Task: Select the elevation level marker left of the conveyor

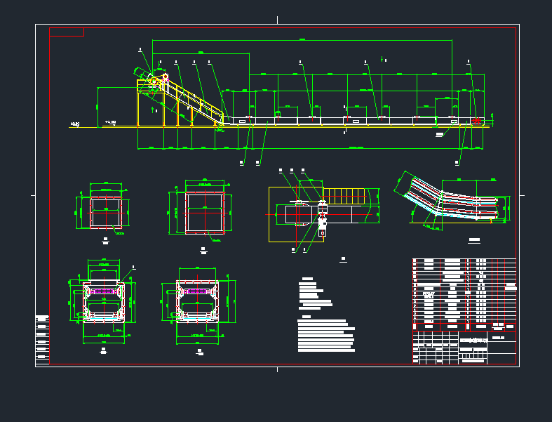Action: pos(110,123)
